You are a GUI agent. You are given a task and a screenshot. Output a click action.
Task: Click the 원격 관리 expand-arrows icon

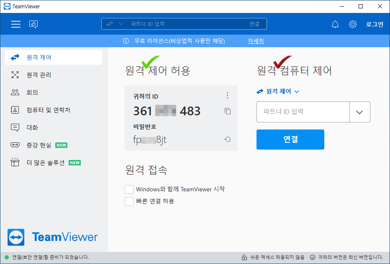(x=15, y=75)
